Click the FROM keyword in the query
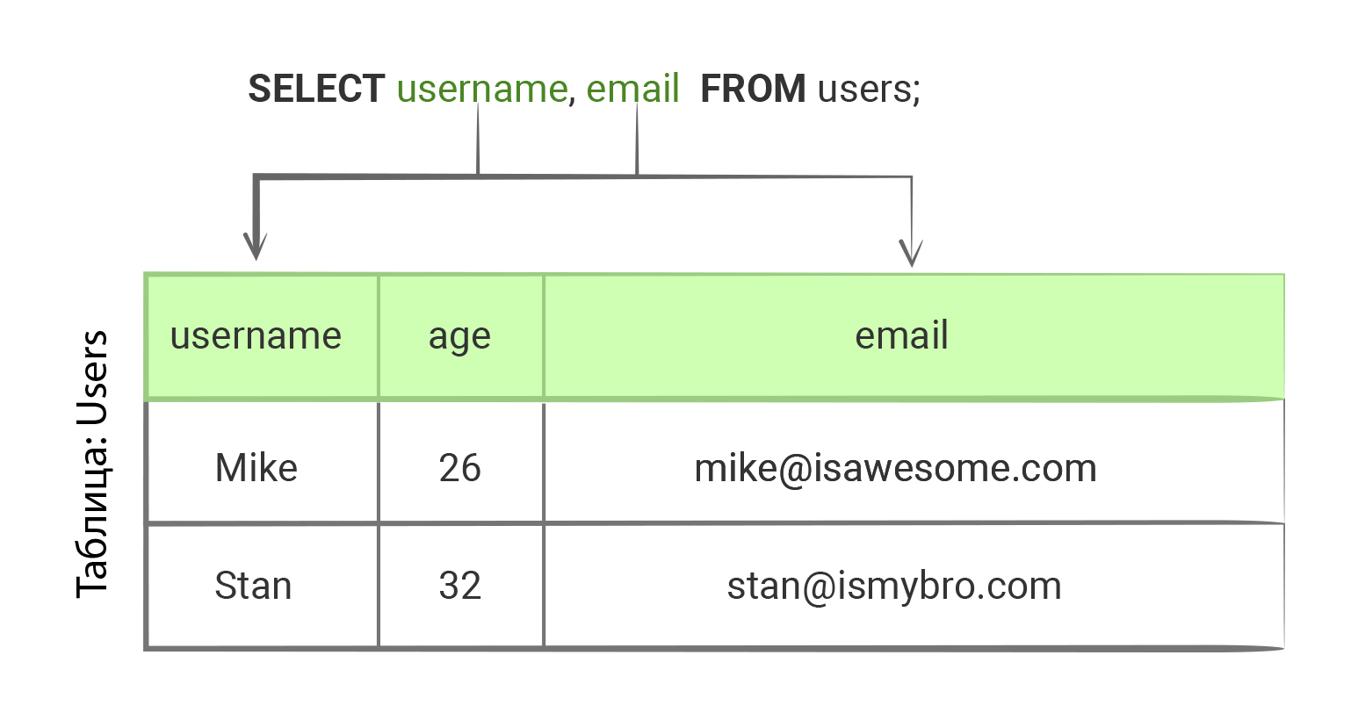The image size is (1358, 720). [x=753, y=89]
